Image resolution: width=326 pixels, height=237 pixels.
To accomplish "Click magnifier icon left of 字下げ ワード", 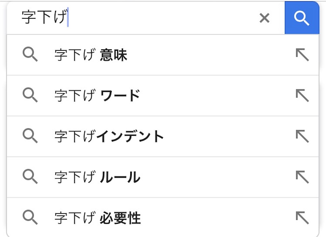I will pos(30,95).
